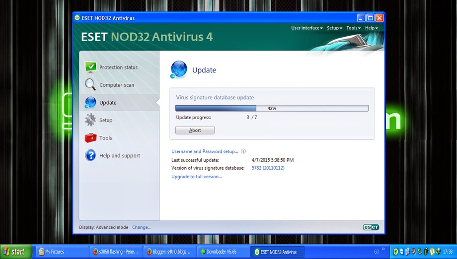Screen dimensions: 457x259
Task: Open Protection status with the monitor checkmark icon
Action: 90,67
